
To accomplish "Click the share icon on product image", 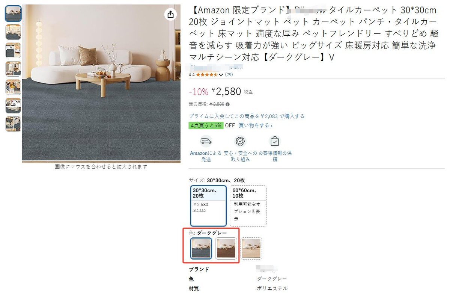I will click(x=170, y=14).
